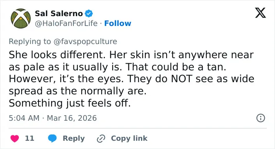Click the 5:04 AM timestamp
Viewport: 275px width, 149px height.
(24, 118)
